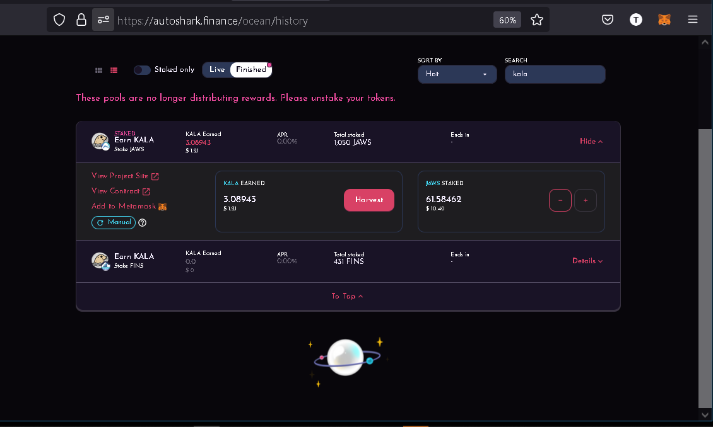Toggle the Staked only switch
This screenshot has height=427, width=713.
point(142,70)
